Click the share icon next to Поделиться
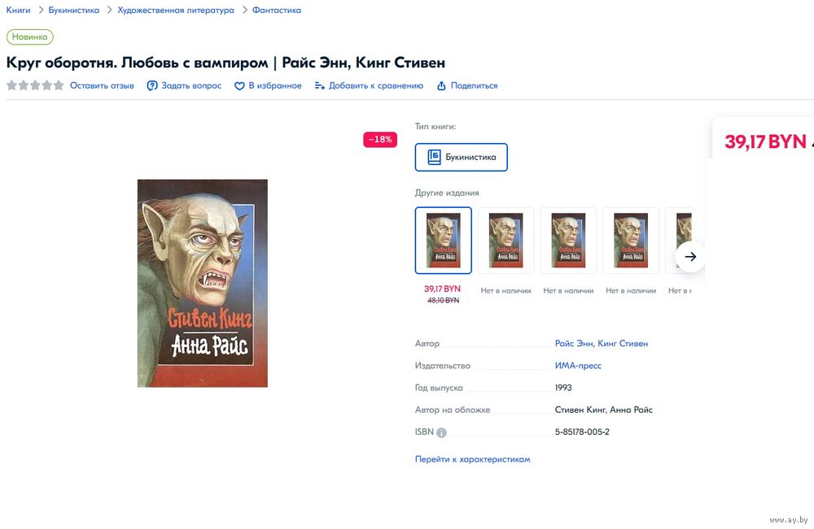The height and width of the screenshot is (529, 814). coord(441,86)
